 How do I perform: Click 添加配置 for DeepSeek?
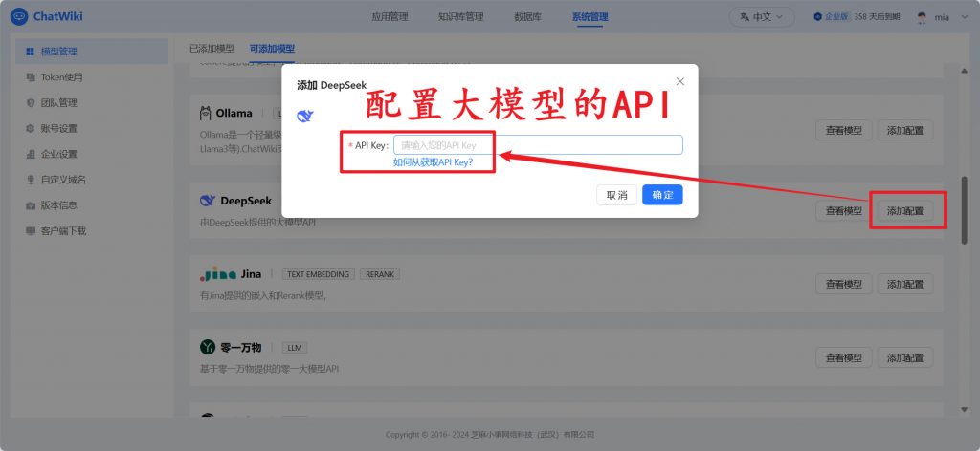click(905, 211)
